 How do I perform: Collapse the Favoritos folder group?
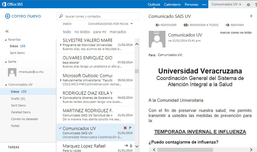coord(6,39)
